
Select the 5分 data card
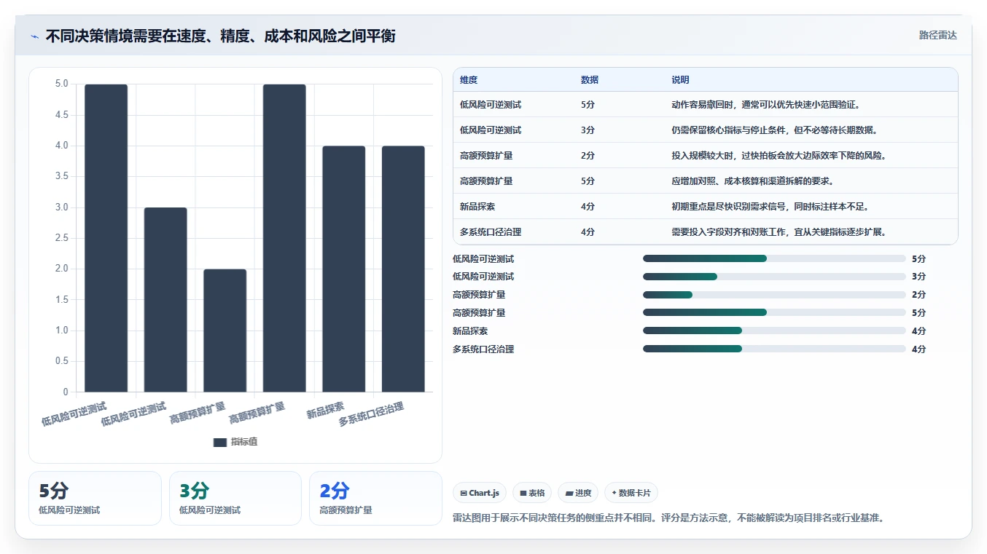tap(95, 498)
